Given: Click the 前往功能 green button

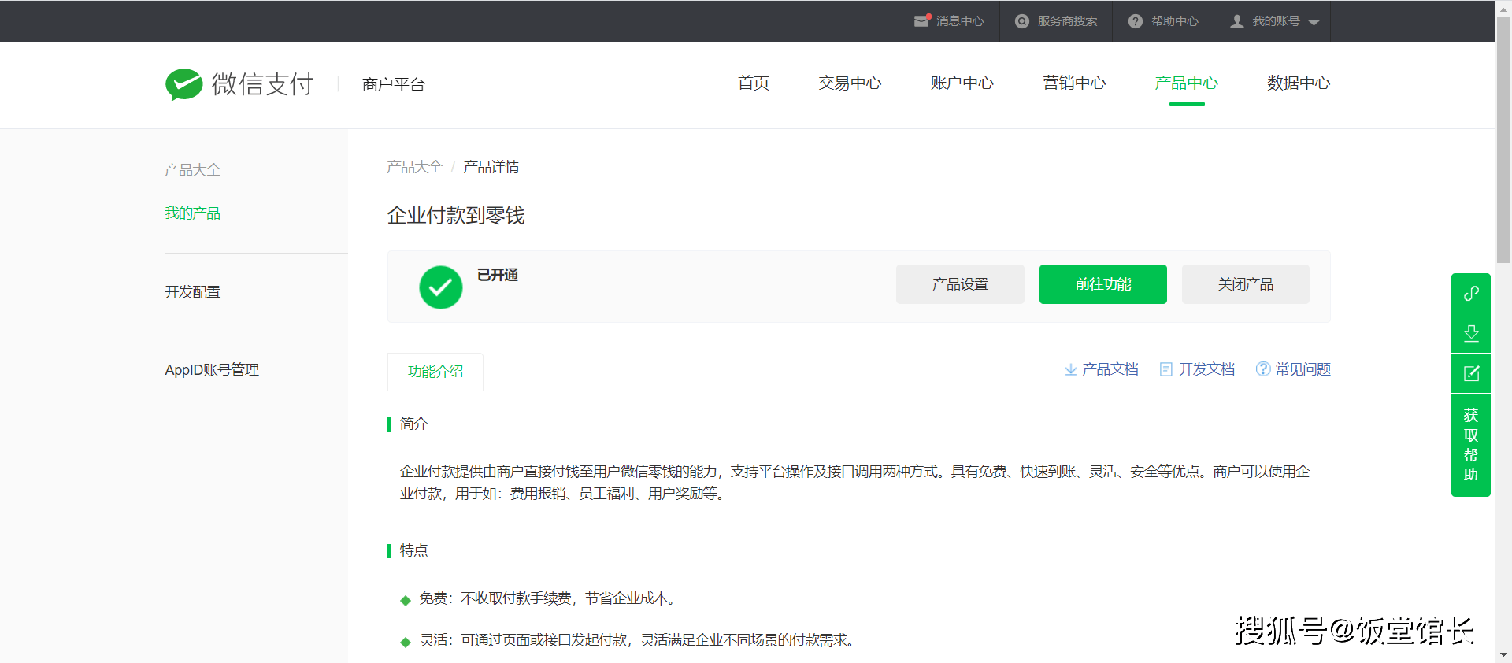Looking at the screenshot, I should coord(1102,284).
